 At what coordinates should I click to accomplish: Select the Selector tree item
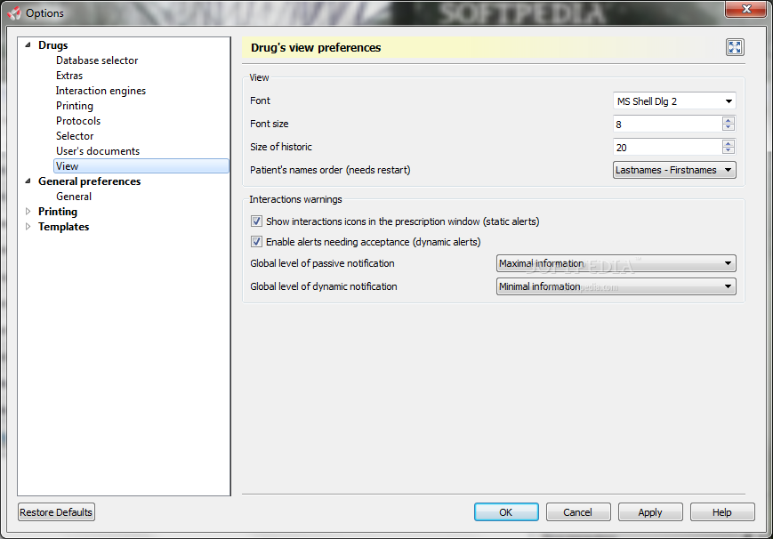(75, 136)
